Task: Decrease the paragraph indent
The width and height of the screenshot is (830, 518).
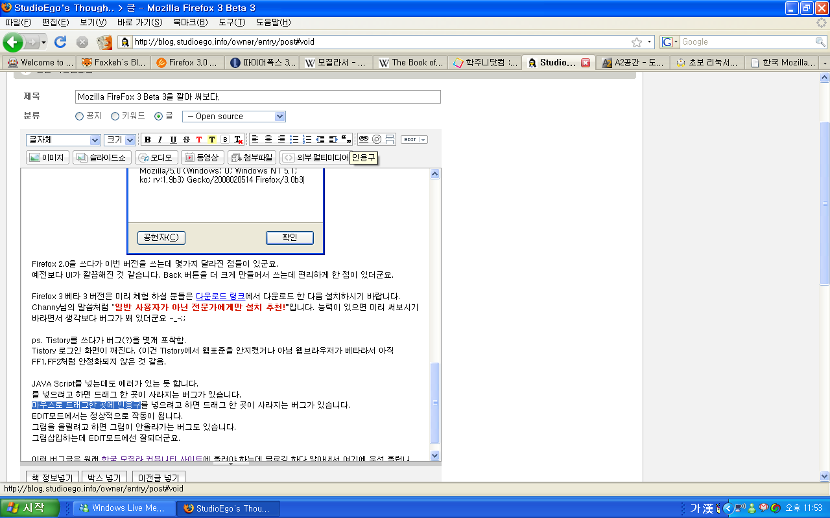Action: point(320,139)
